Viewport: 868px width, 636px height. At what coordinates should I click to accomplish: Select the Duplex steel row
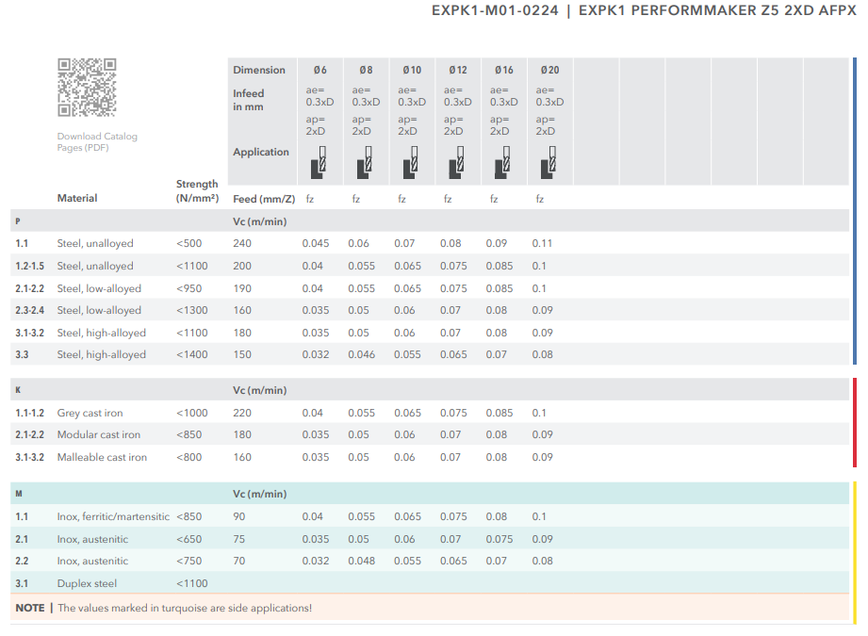coord(87,583)
